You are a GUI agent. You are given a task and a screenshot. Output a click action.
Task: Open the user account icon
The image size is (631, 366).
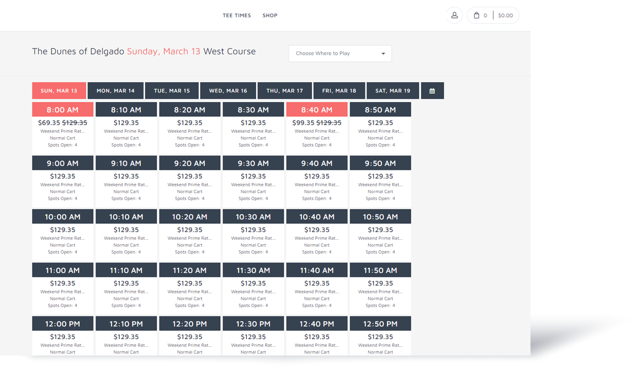(454, 15)
